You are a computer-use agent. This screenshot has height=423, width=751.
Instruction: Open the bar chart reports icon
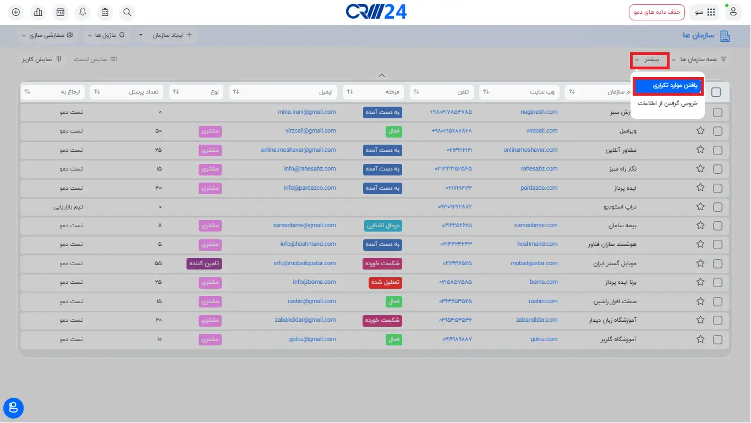pyautogui.click(x=38, y=12)
